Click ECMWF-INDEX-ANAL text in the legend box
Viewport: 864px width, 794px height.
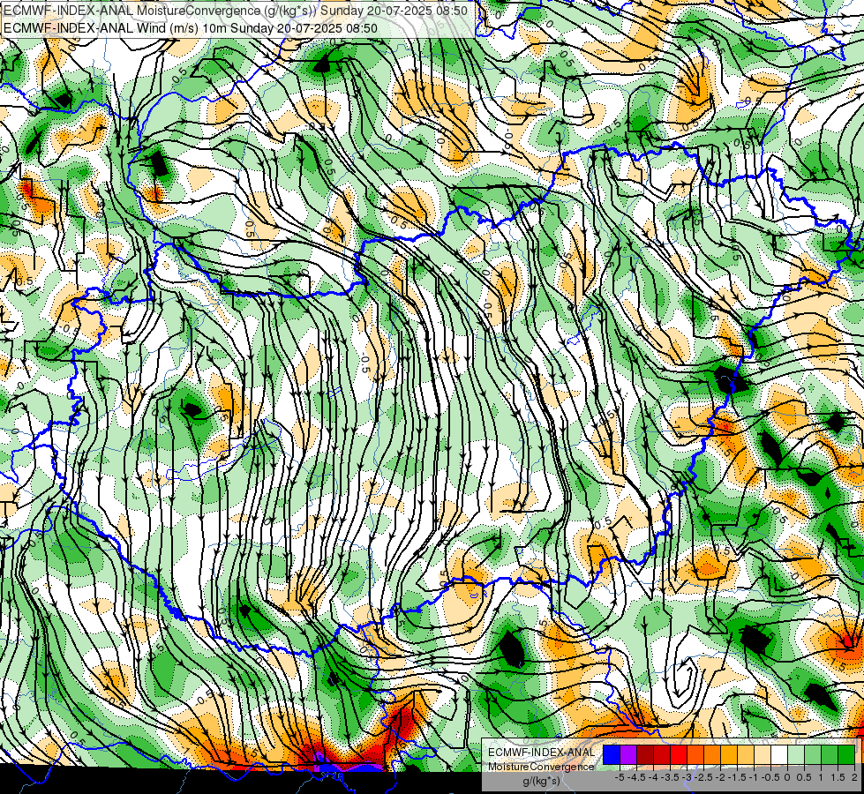tap(541, 753)
